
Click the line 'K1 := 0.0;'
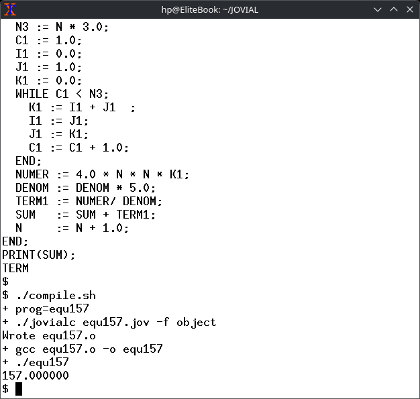click(x=48, y=80)
